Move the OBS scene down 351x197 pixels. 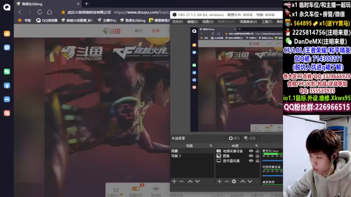click(x=197, y=181)
